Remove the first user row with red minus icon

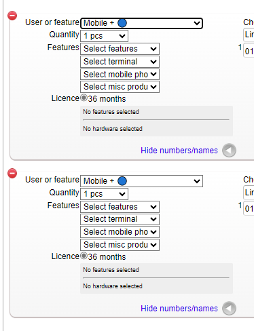point(12,16)
